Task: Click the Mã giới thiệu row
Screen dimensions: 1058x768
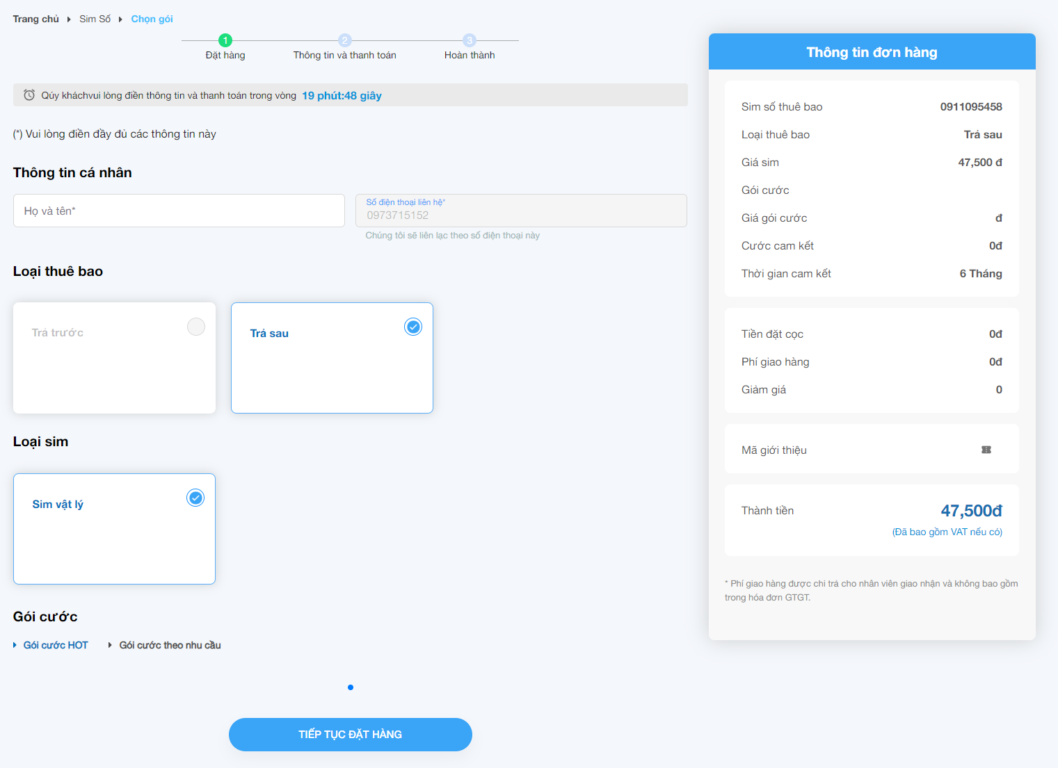Action: (x=872, y=450)
